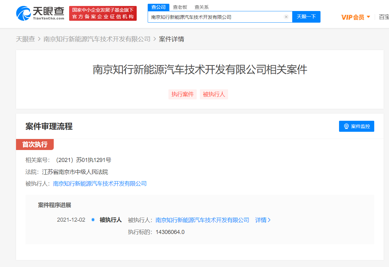This screenshot has height=267, width=389.
Task: Open the 被执行人 company link under 法院
Action: tap(100, 184)
